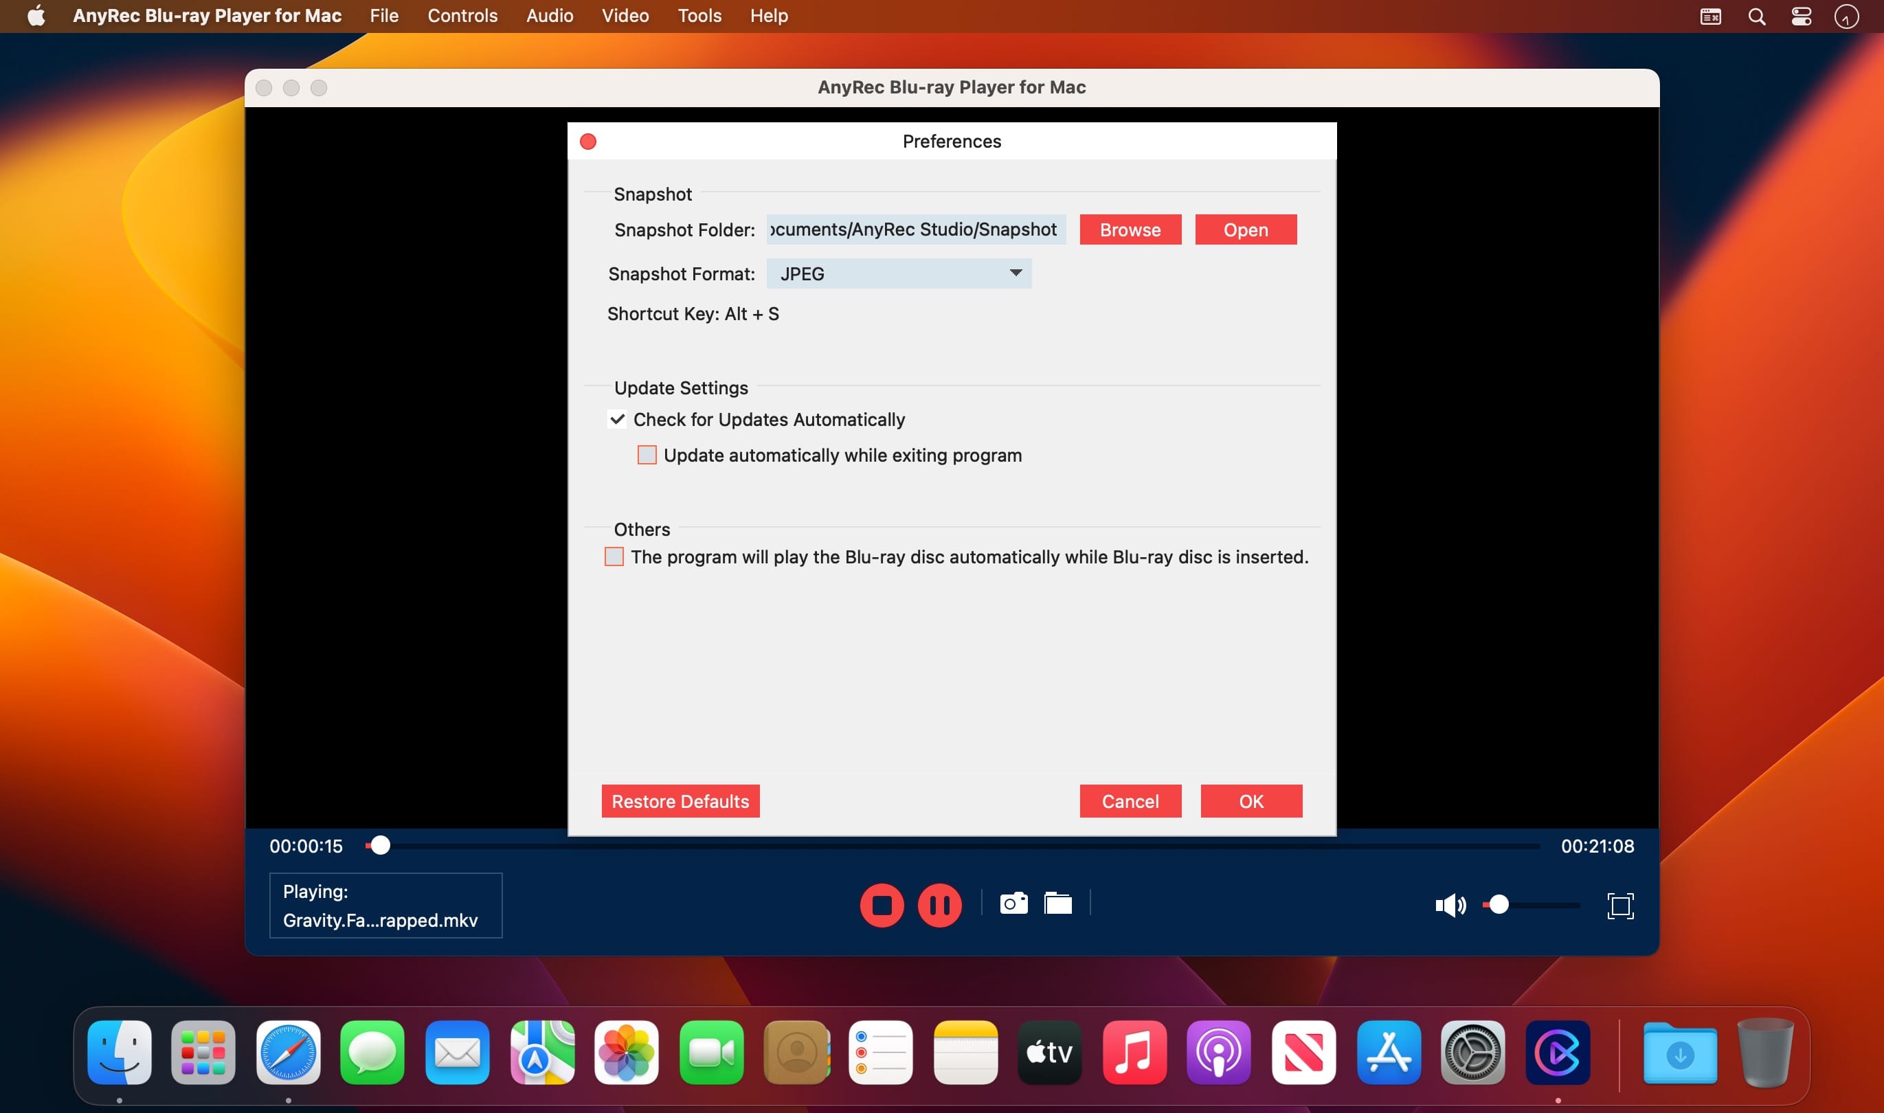Pause the video playback
This screenshot has width=1884, height=1113.
tap(939, 906)
